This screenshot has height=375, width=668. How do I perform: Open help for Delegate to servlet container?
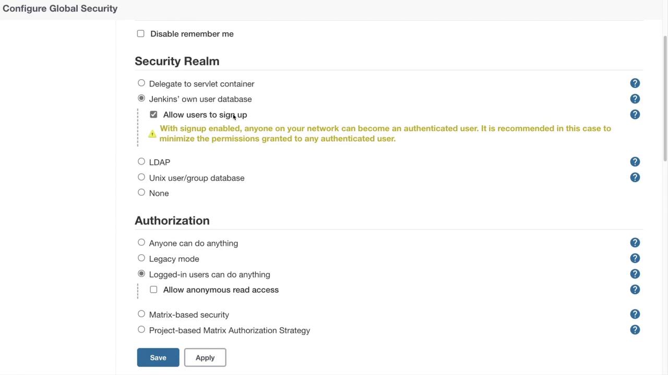(635, 83)
